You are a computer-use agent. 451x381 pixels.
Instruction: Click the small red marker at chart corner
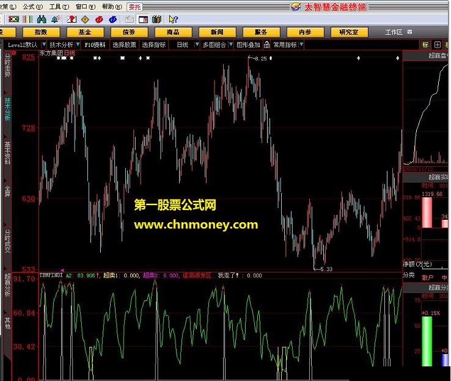coord(13,53)
